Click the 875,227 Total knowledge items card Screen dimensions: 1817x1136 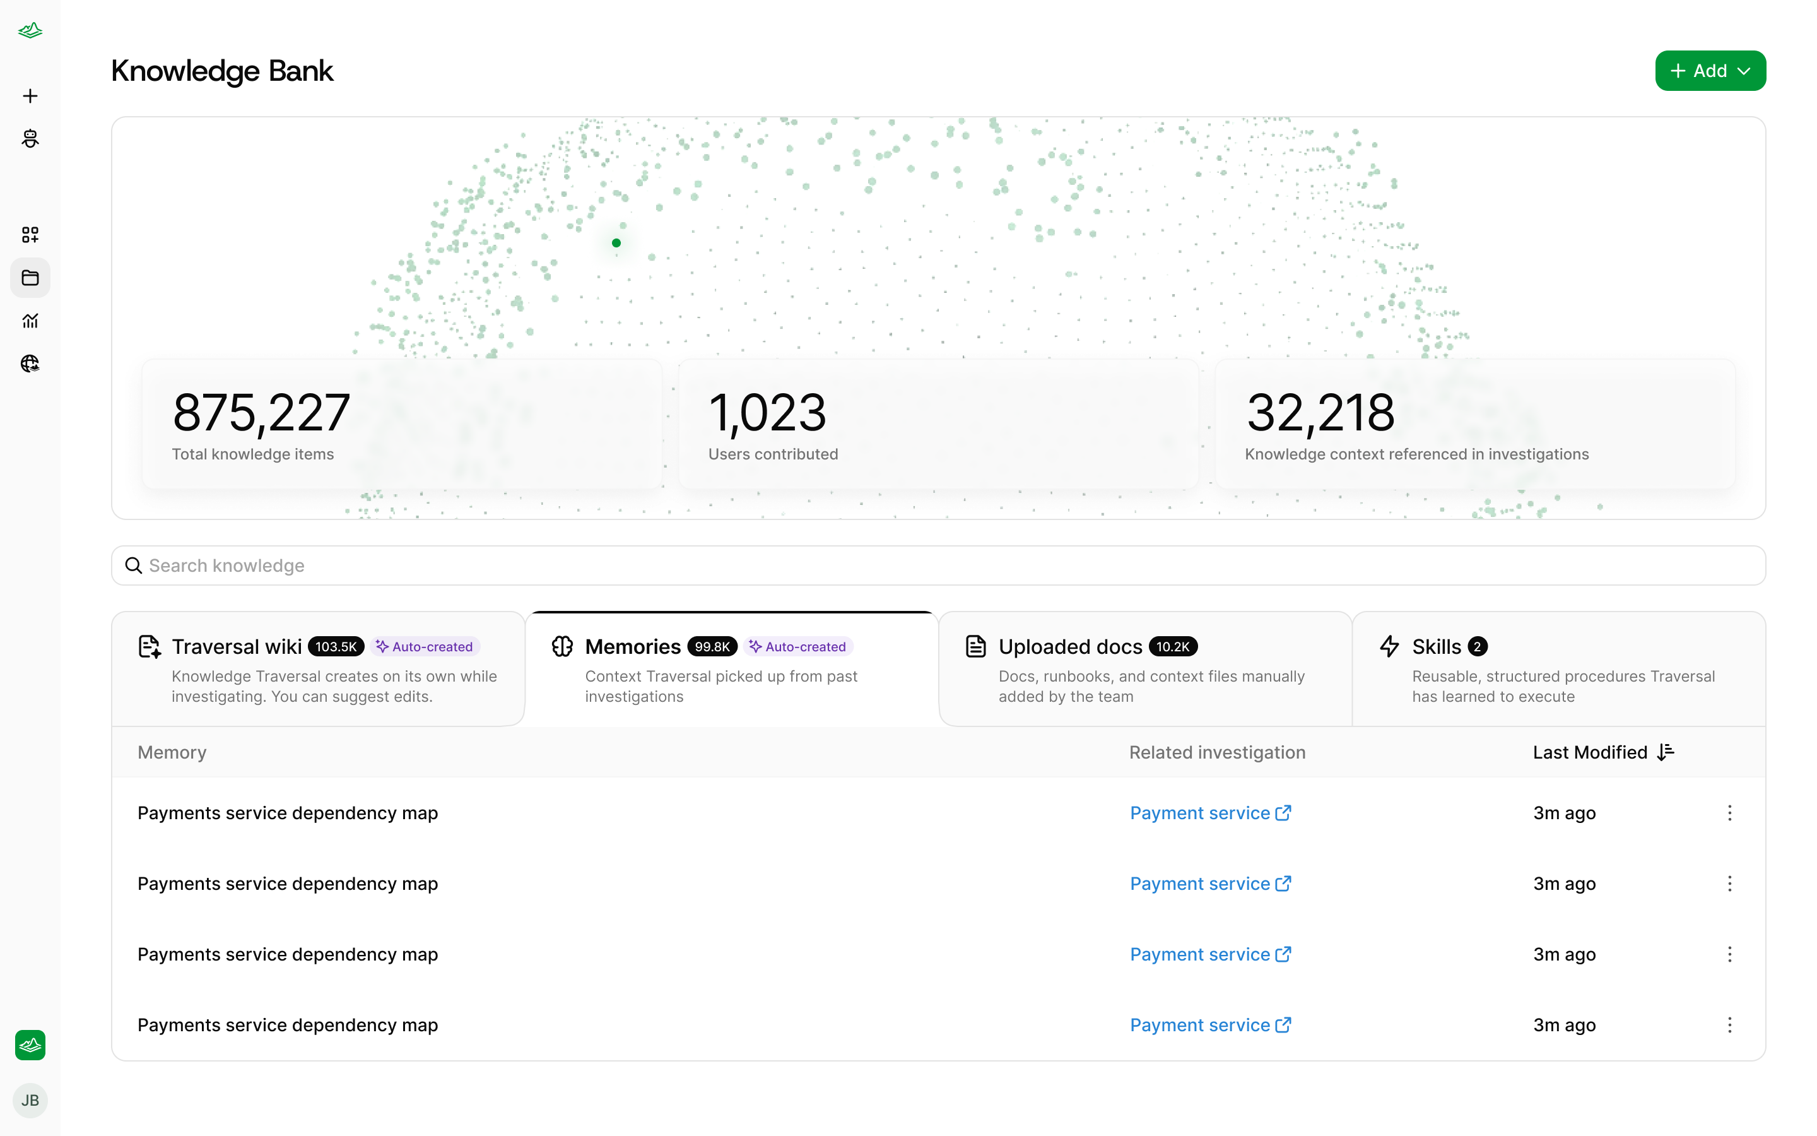(403, 425)
